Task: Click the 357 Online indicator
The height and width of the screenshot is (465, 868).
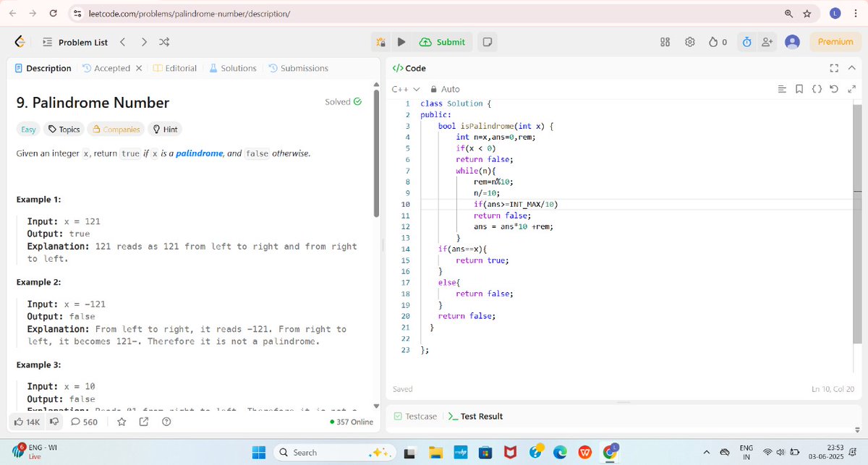Action: point(351,422)
